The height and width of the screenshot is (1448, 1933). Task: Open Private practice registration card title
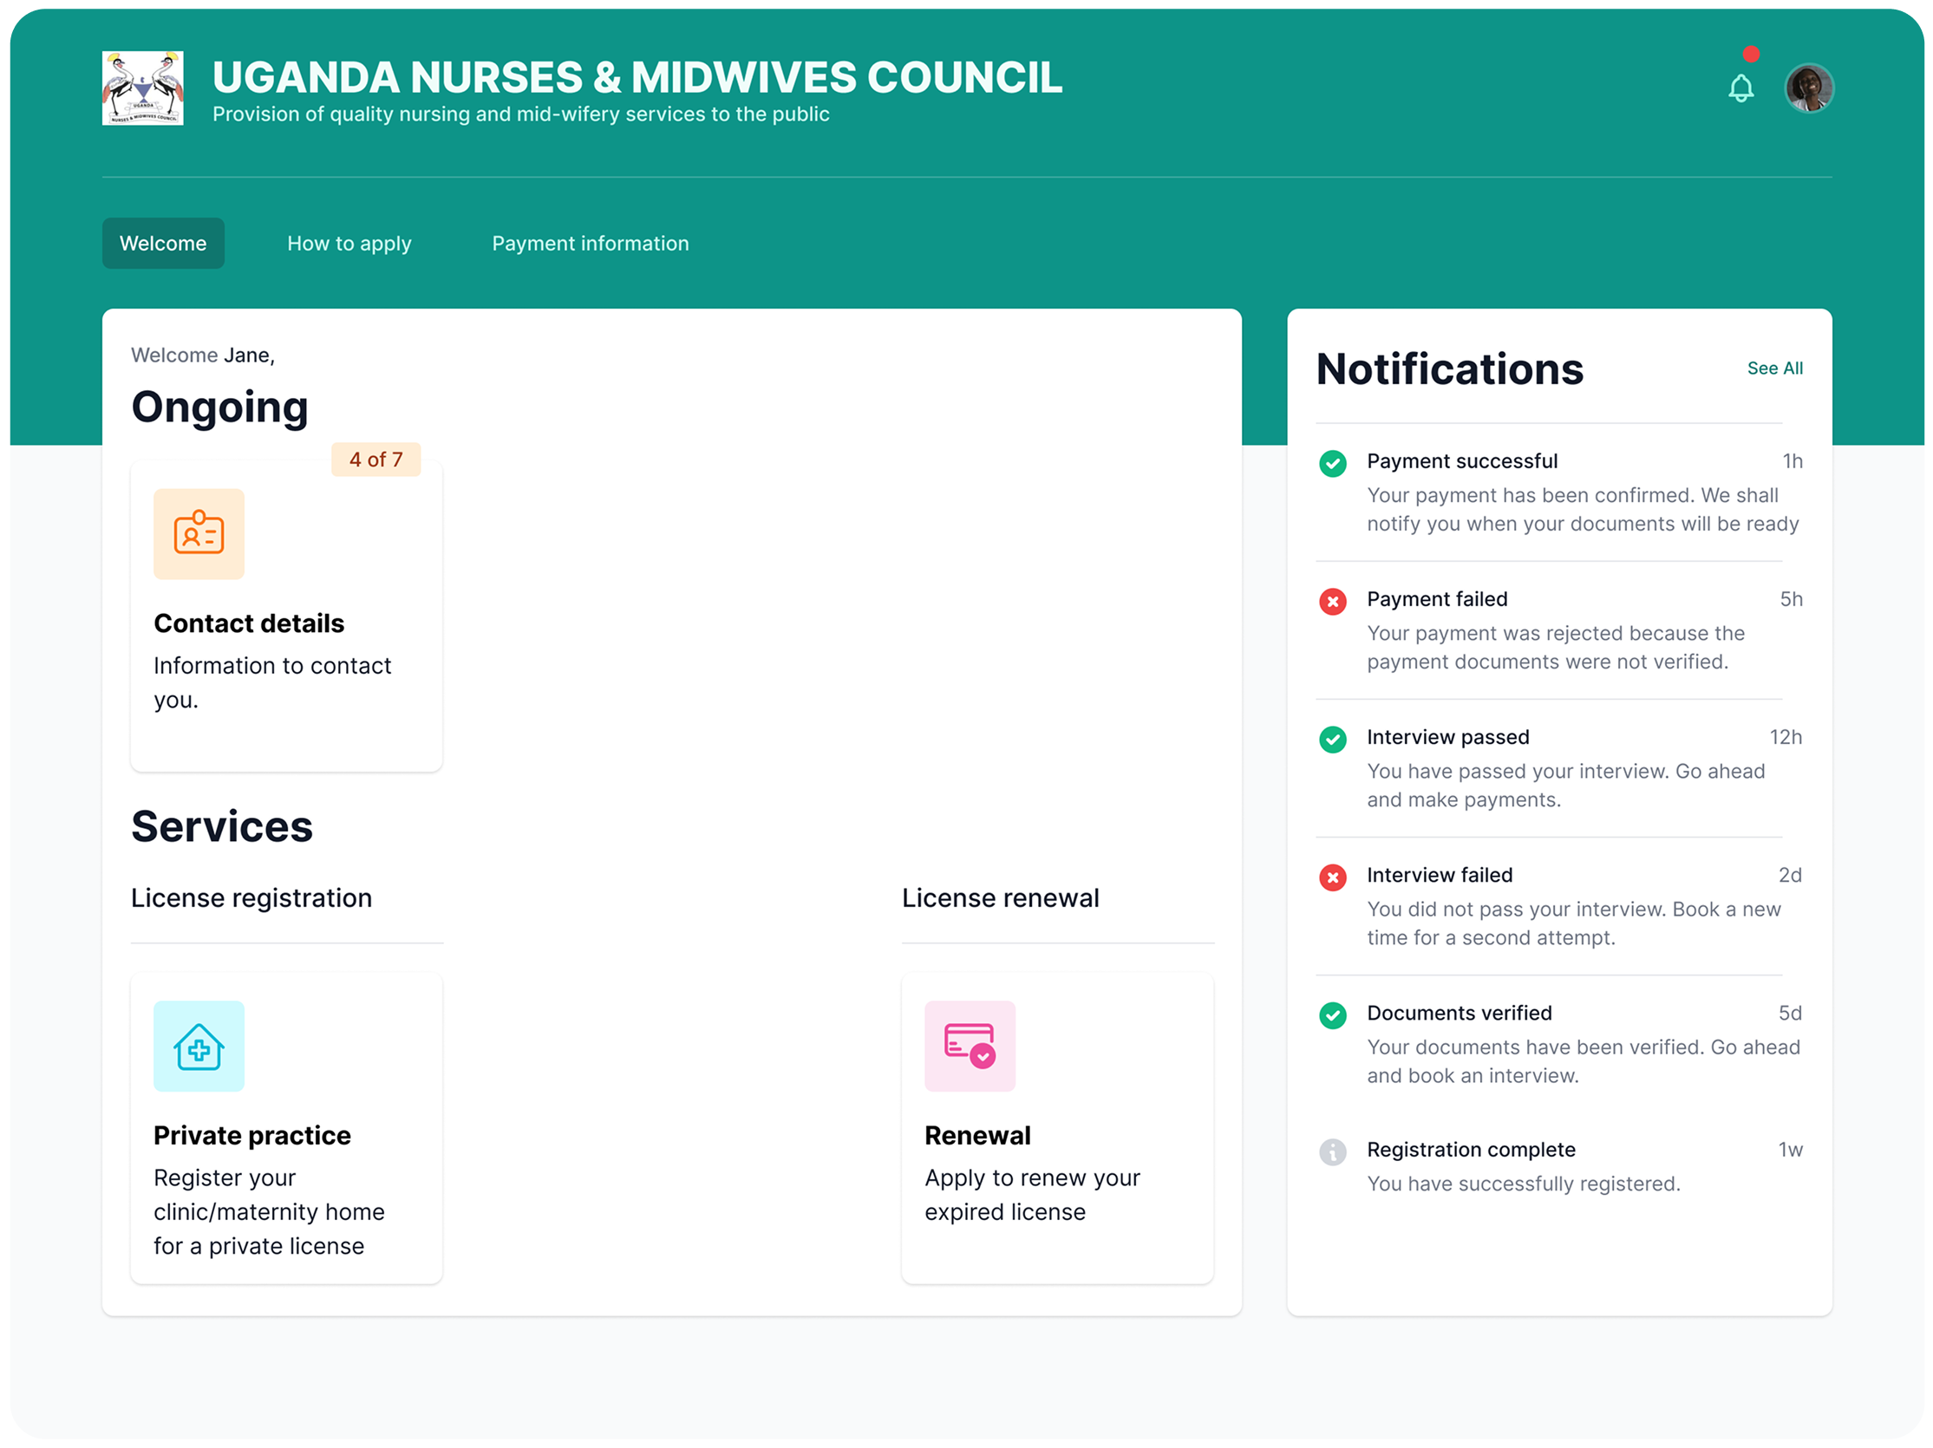251,1135
